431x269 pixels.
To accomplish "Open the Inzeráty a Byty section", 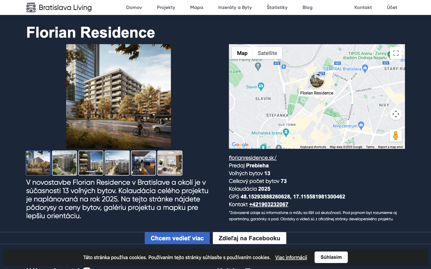I will click(235, 7).
